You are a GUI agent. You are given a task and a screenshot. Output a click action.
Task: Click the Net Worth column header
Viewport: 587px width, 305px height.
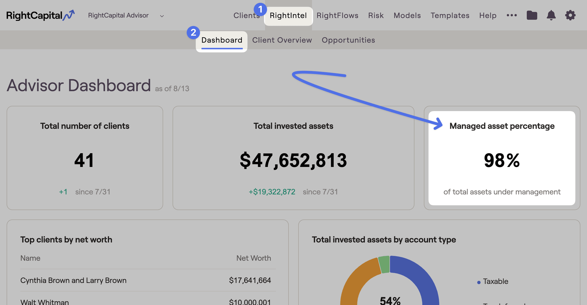[253, 258]
